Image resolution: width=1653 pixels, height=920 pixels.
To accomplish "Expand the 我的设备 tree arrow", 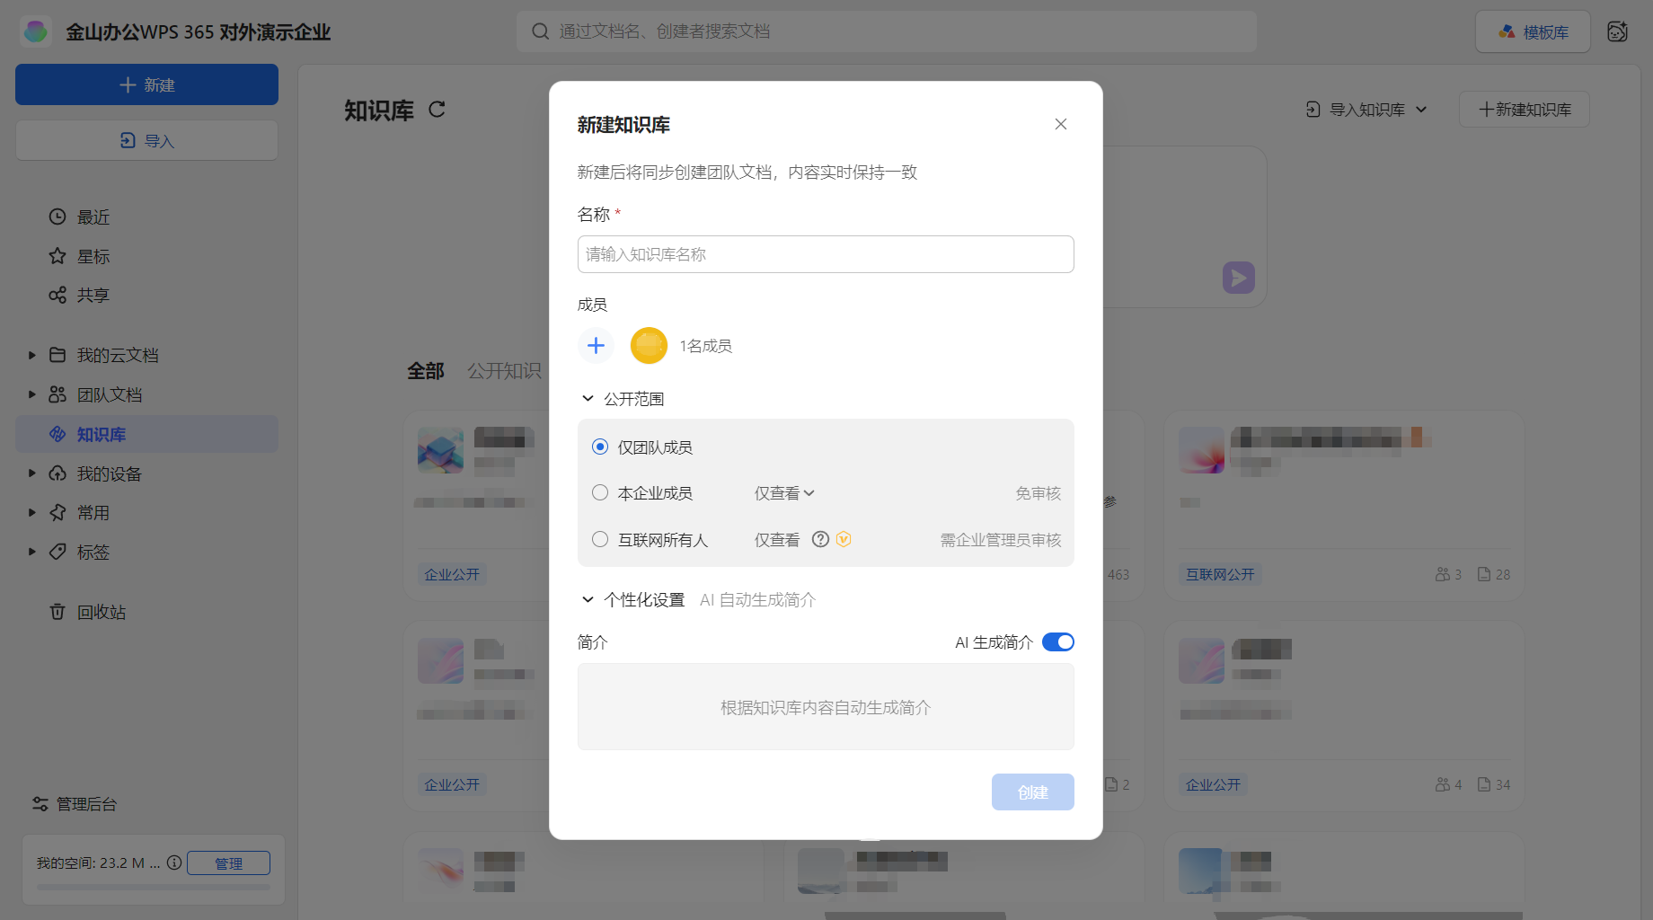I will coord(31,473).
